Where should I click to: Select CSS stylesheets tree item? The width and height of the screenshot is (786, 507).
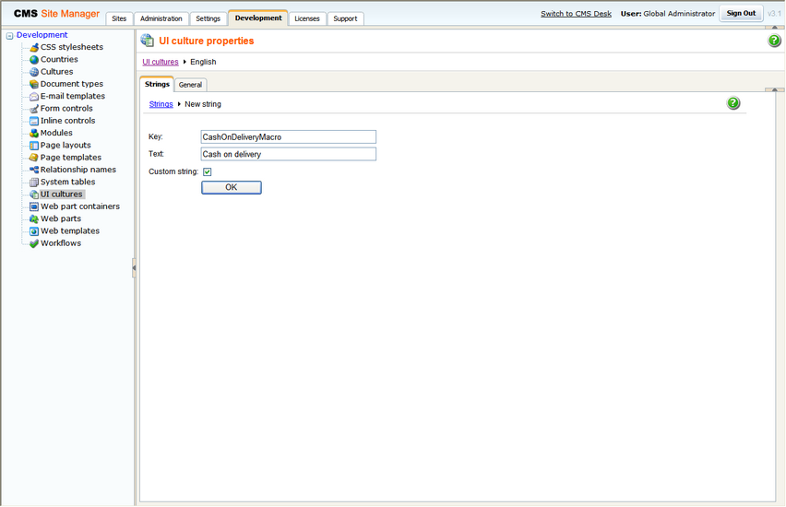[72, 47]
